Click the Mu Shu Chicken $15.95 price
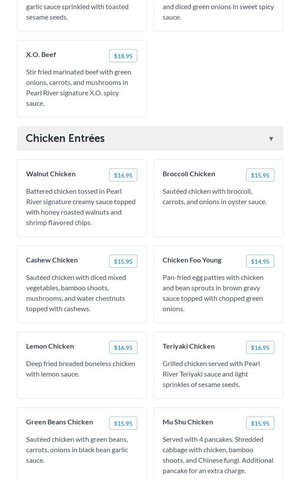300x481 pixels. (x=260, y=424)
